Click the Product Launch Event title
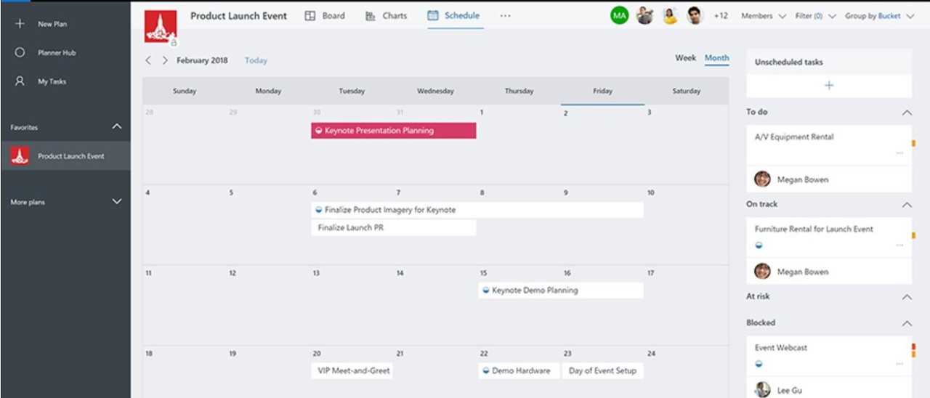930x398 pixels. (x=238, y=15)
